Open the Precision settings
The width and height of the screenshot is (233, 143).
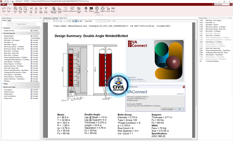click(x=65, y=9)
